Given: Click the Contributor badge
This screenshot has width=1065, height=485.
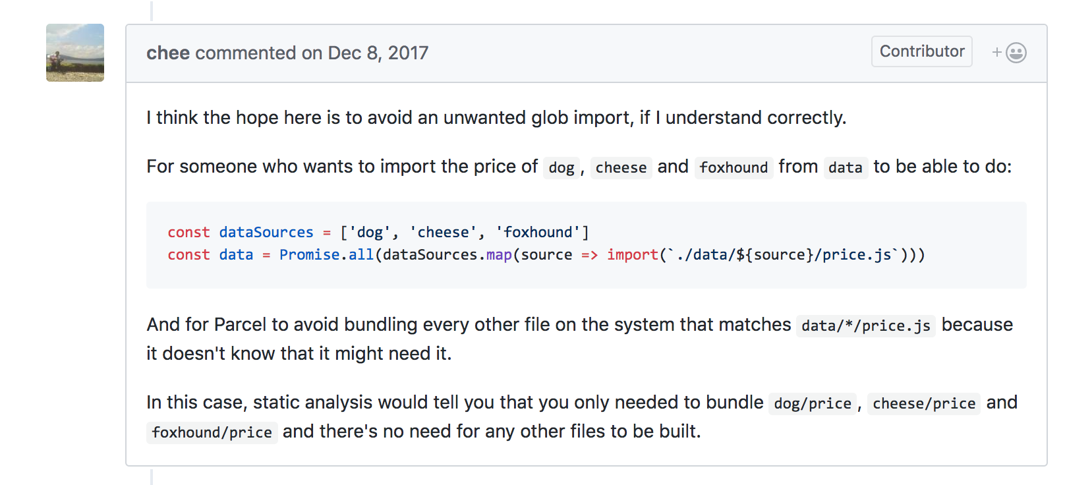Looking at the screenshot, I should click(921, 51).
